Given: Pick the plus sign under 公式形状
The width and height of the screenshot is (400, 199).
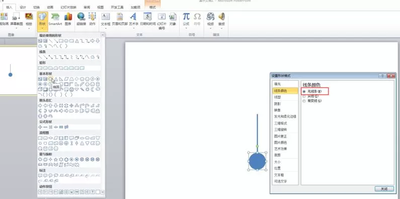Looking at the screenshot, I should click(x=40, y=127).
